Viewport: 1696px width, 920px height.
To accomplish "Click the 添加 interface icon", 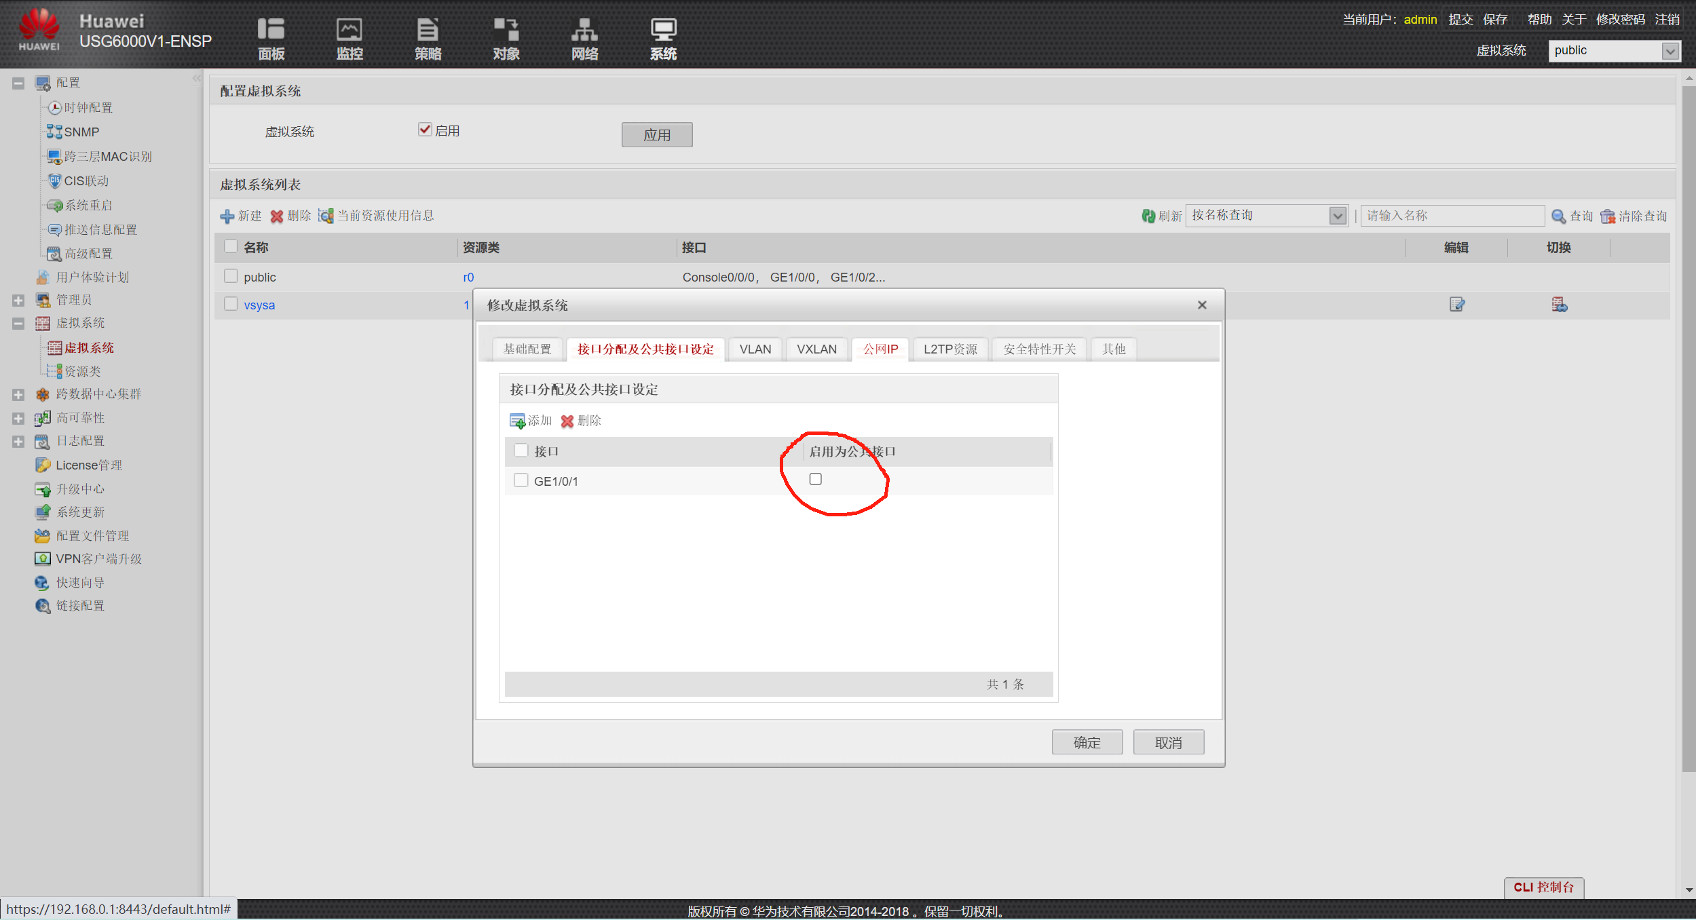I will (517, 421).
